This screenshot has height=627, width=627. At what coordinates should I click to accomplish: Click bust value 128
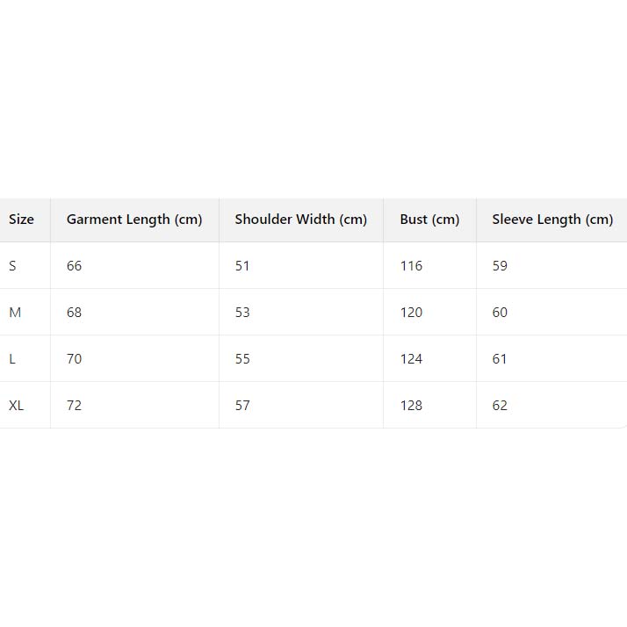click(411, 406)
